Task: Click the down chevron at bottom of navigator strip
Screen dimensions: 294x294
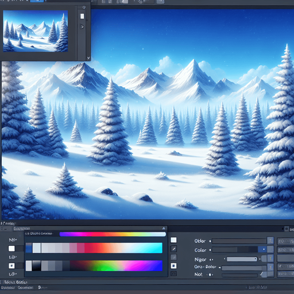Action: coord(88,58)
